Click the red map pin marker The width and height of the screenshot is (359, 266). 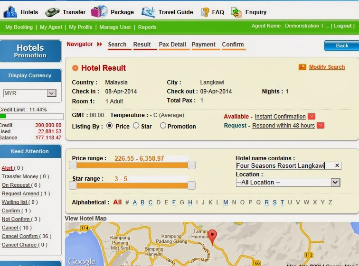click(212, 237)
